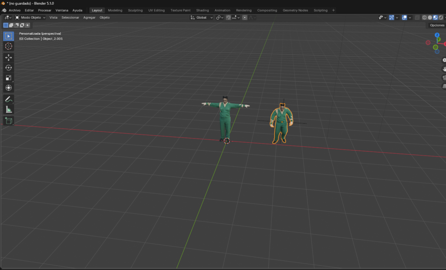Open the snapping options dropdown
The width and height of the screenshot is (446, 270).
click(x=238, y=17)
